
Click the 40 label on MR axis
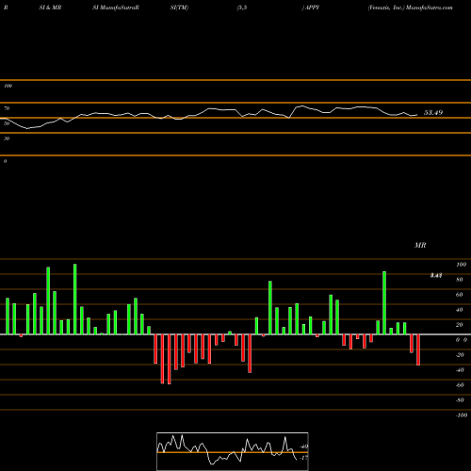click(x=460, y=310)
